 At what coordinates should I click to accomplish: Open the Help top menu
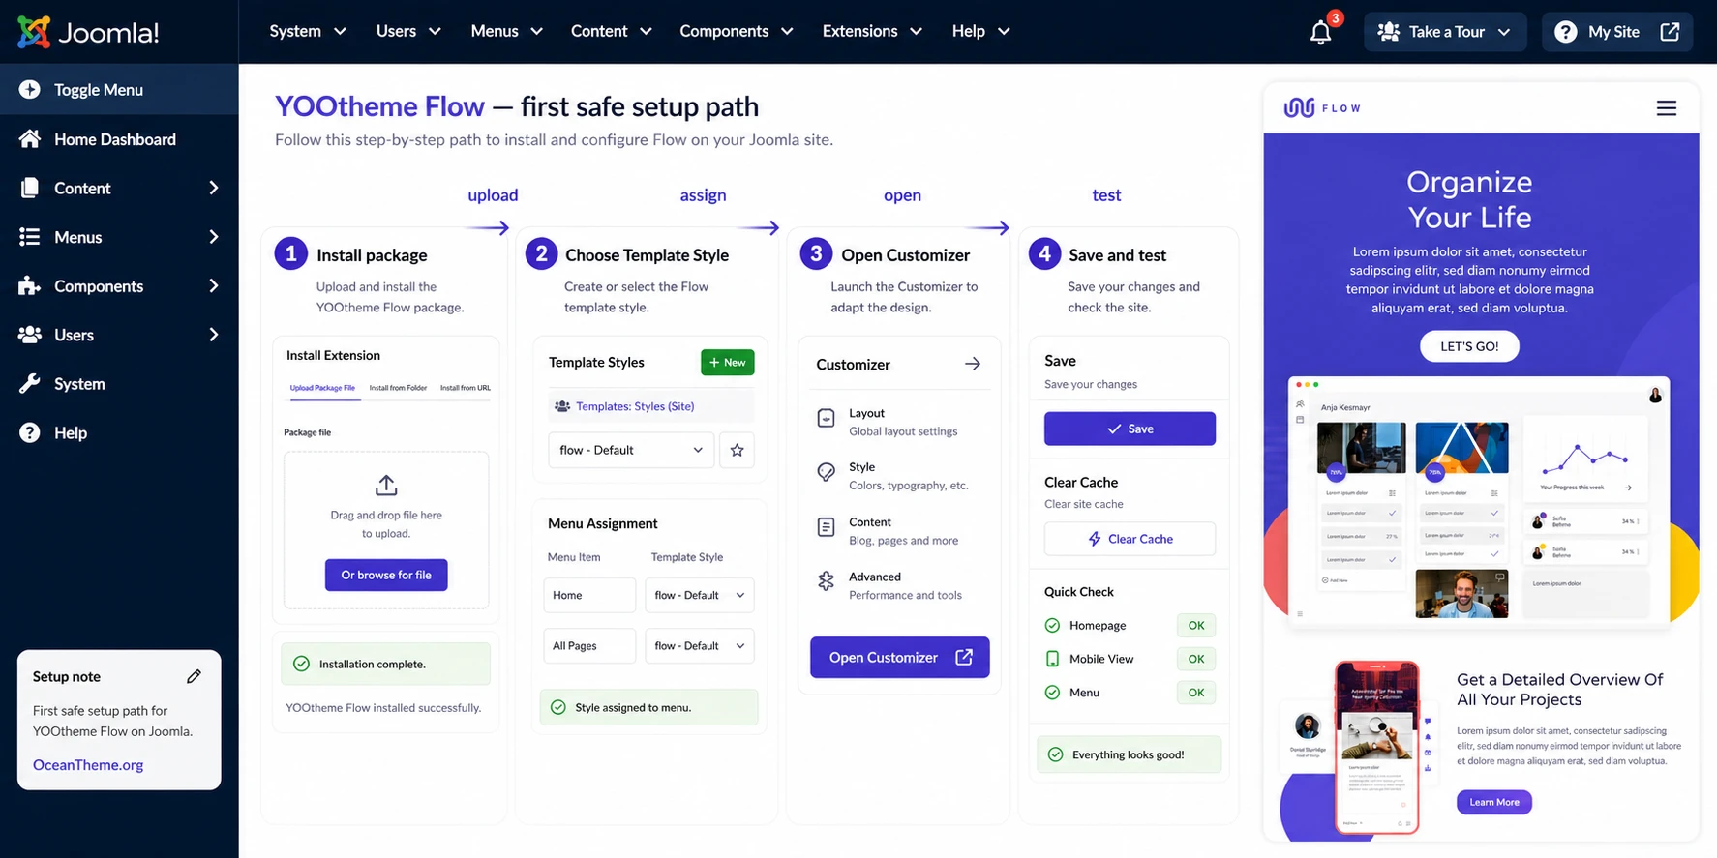[x=980, y=31]
